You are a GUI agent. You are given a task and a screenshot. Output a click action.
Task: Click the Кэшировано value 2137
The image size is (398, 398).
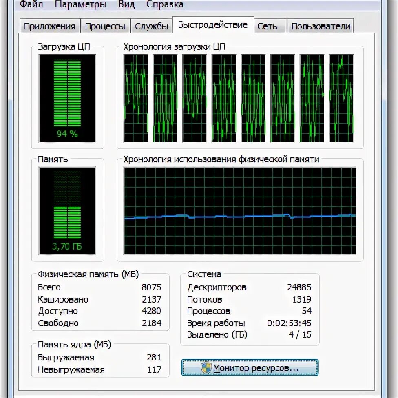coord(152,299)
